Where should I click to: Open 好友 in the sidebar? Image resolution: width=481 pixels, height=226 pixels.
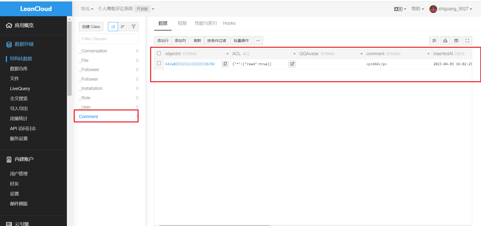(15, 184)
